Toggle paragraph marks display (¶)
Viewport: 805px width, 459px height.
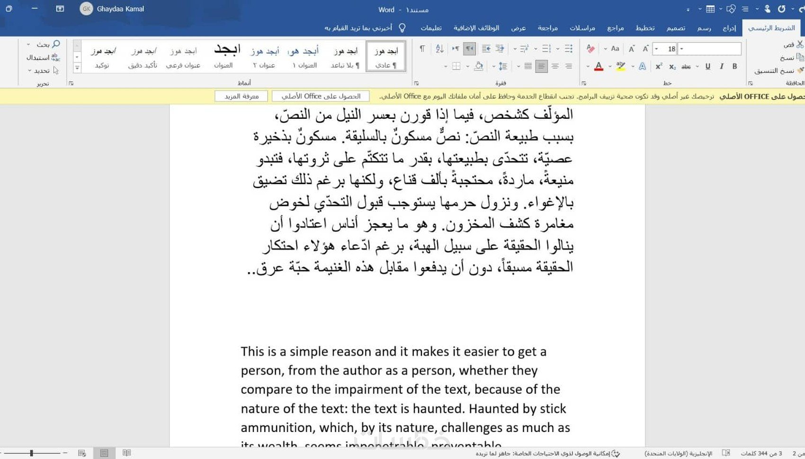(x=421, y=48)
